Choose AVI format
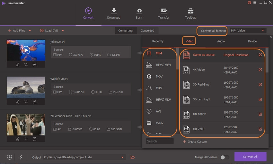Viewport: 273px width, 164px height. 159,111
